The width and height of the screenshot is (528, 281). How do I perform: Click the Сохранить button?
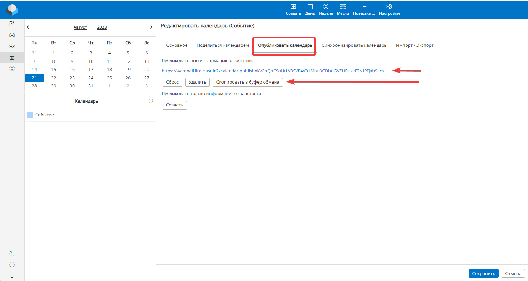tap(484, 274)
